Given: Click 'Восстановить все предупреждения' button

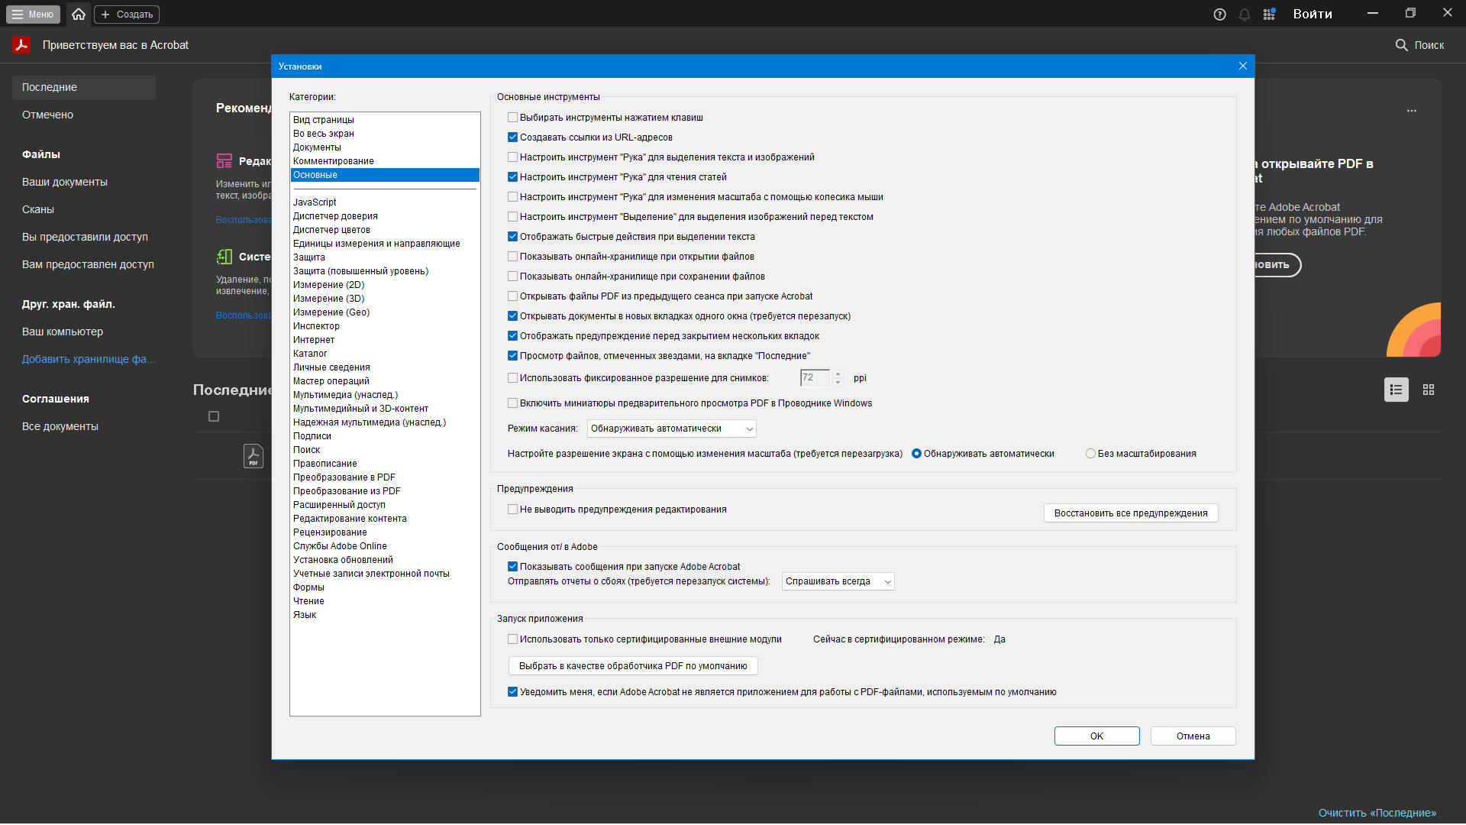Looking at the screenshot, I should (1130, 513).
